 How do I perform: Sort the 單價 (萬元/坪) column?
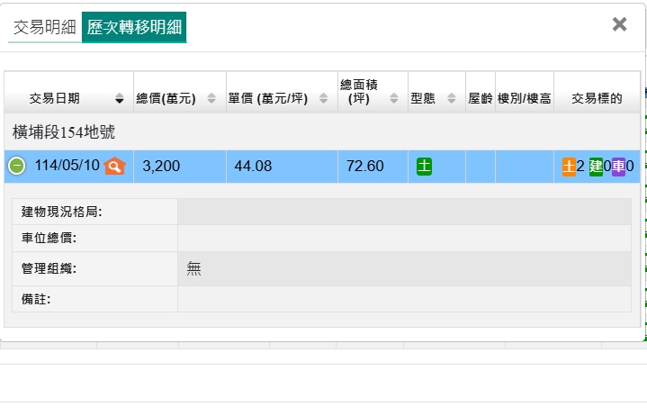pyautogui.click(x=323, y=98)
